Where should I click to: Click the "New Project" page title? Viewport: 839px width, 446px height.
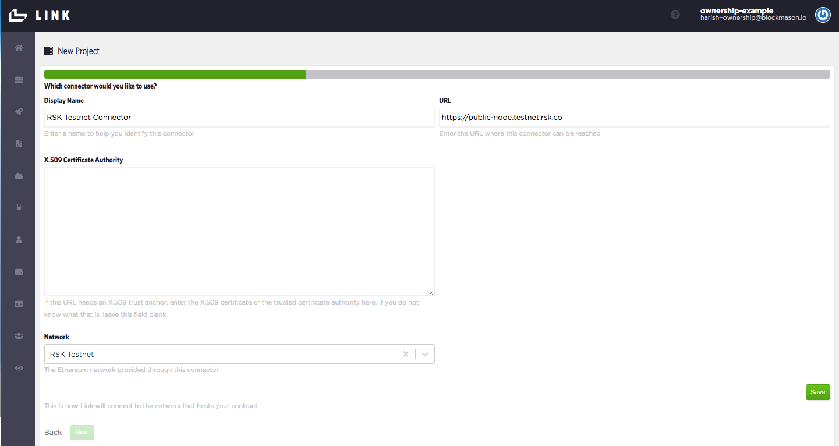[79, 51]
